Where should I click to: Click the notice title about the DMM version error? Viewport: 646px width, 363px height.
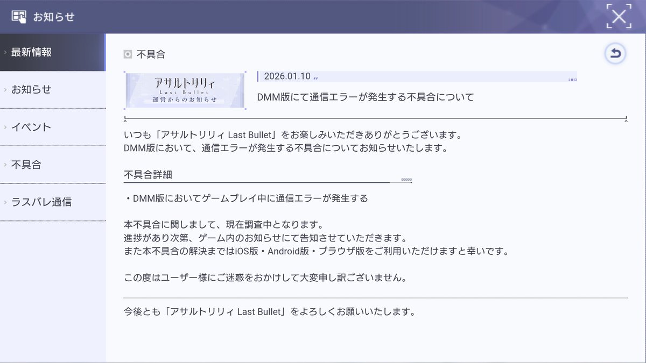click(x=367, y=97)
